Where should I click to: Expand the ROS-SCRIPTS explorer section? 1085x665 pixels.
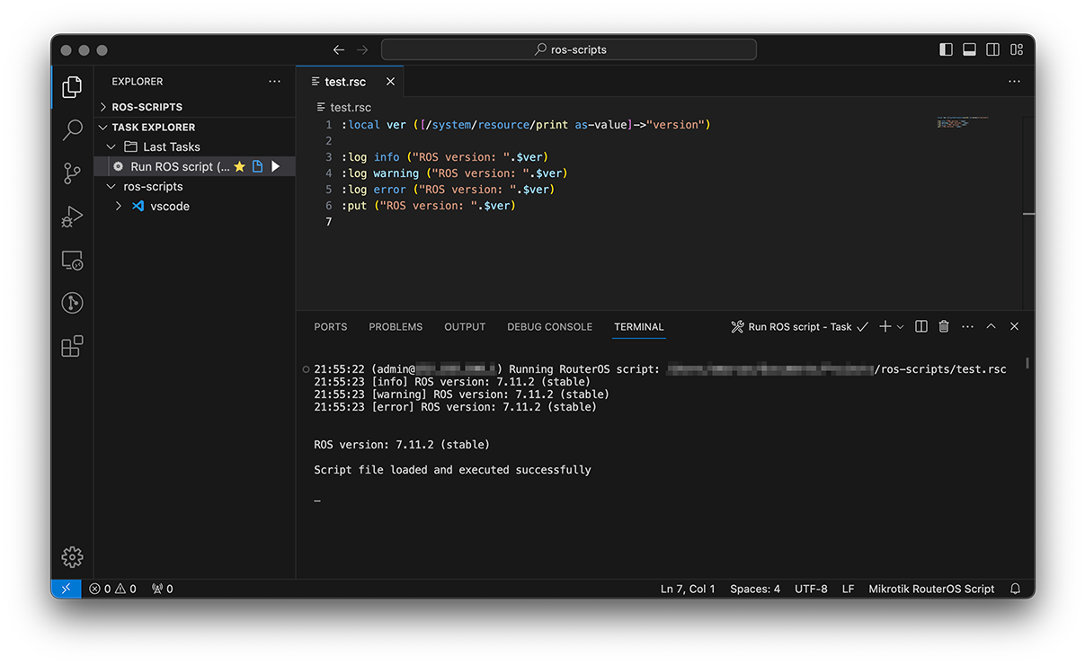103,107
